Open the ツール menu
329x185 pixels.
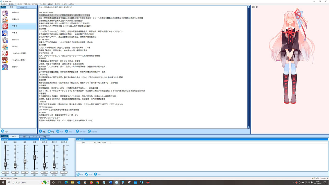coord(64,4)
